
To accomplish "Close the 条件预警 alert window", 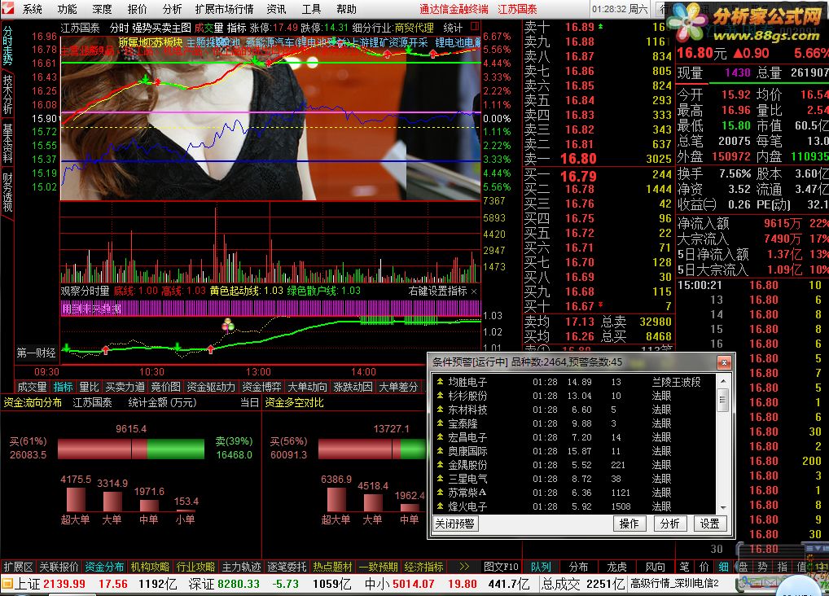I will [724, 362].
